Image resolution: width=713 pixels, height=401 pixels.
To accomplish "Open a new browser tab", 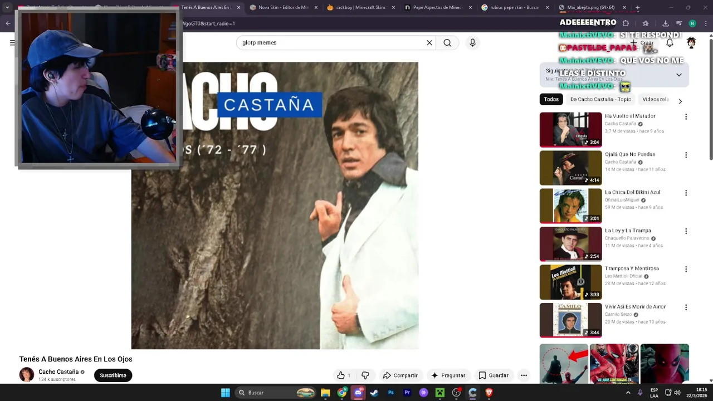I will tap(637, 8).
